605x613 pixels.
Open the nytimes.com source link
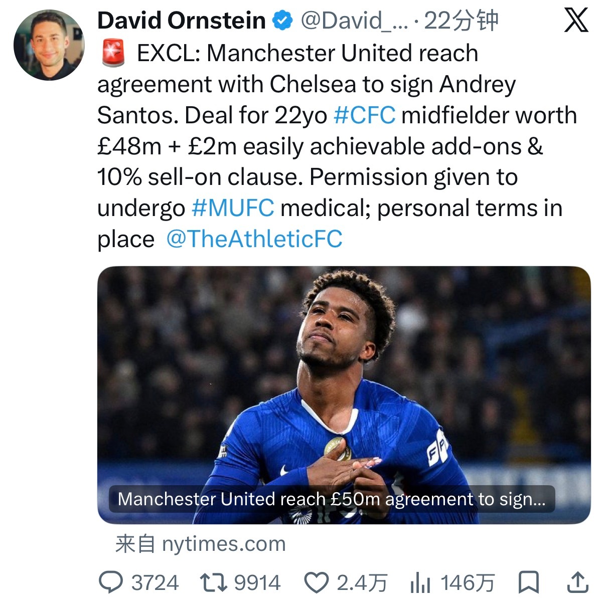[x=201, y=544]
